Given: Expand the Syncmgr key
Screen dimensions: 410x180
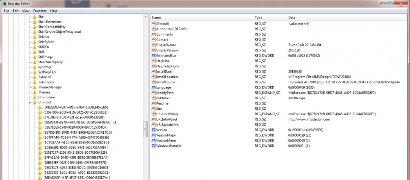Looking at the screenshot, I should pyautogui.click(x=30, y=67).
